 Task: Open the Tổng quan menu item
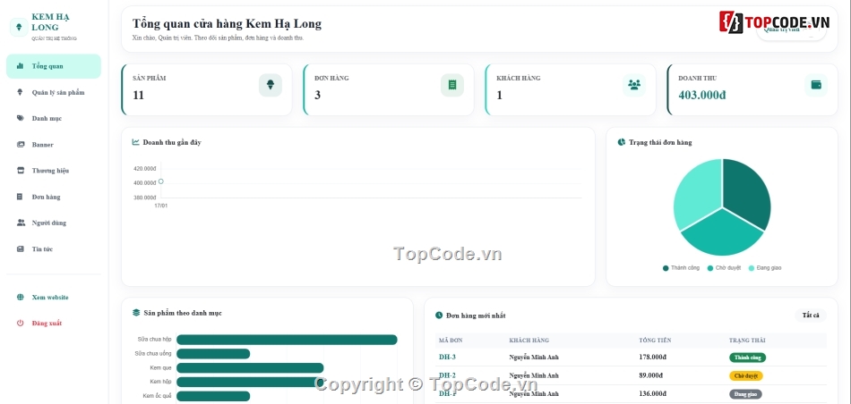(53, 66)
